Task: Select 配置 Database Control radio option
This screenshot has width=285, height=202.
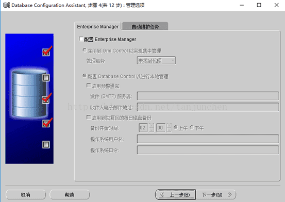Action: point(85,76)
